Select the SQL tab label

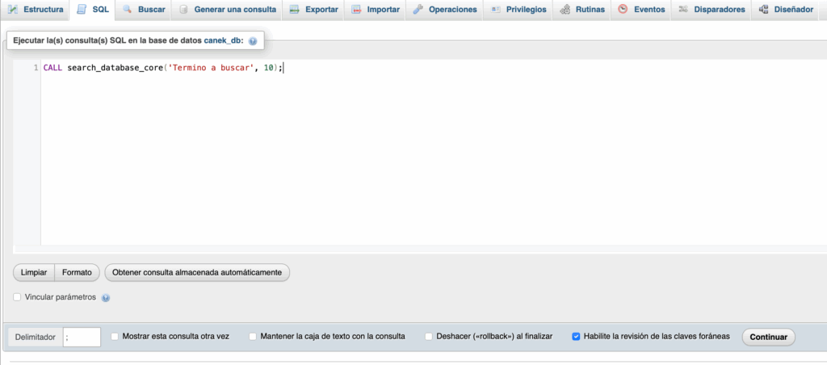pos(101,10)
